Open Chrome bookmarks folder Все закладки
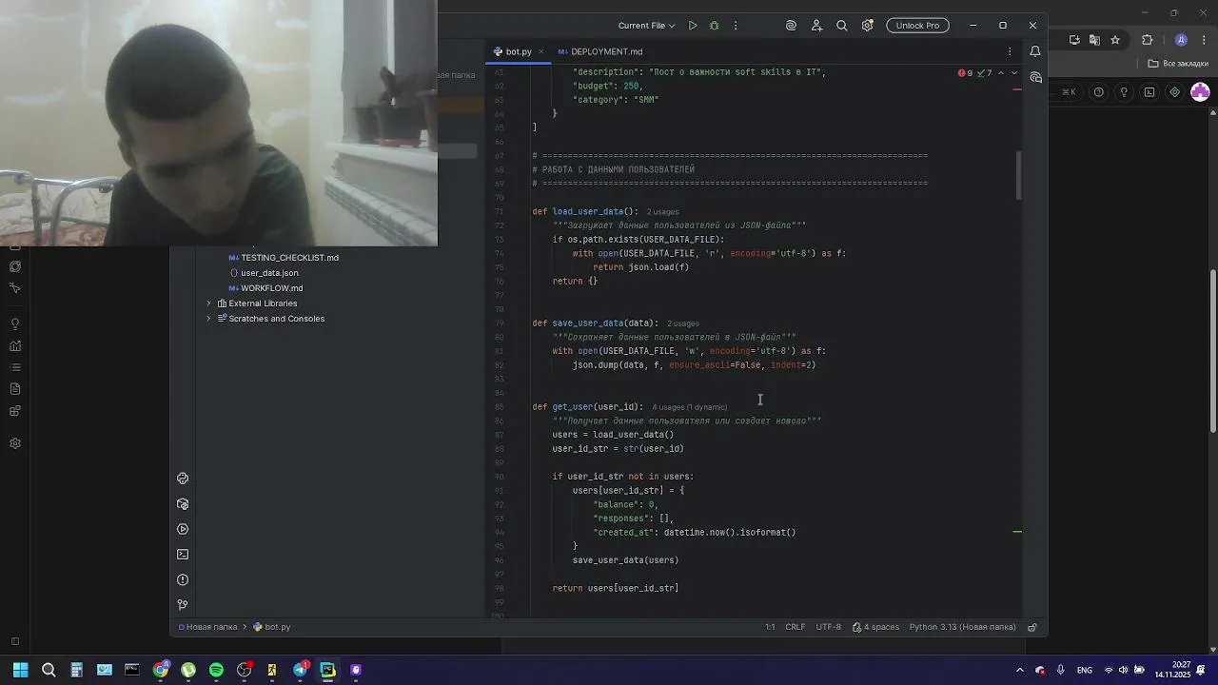This screenshot has width=1218, height=685. 1178,64
